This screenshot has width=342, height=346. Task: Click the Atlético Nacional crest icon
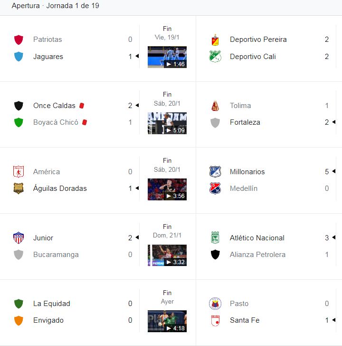(x=215, y=237)
